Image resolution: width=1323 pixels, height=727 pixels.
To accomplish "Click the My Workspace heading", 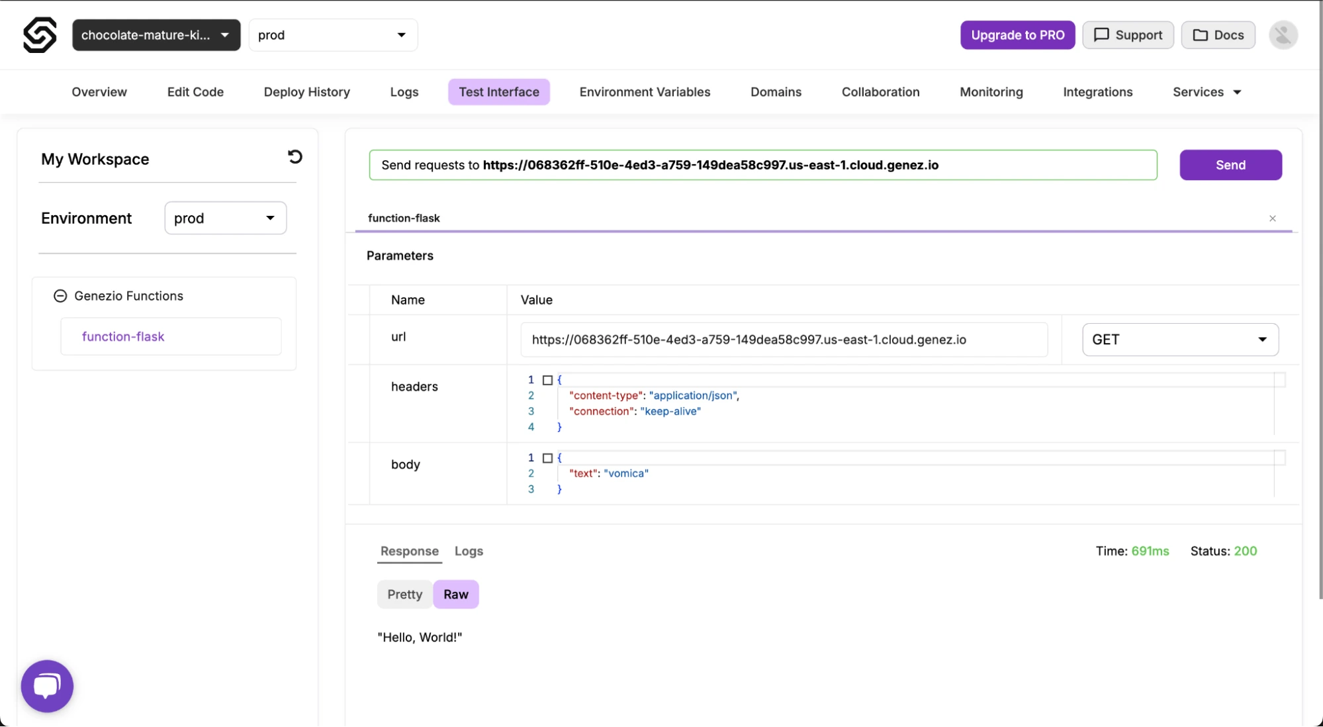I will pyautogui.click(x=95, y=159).
